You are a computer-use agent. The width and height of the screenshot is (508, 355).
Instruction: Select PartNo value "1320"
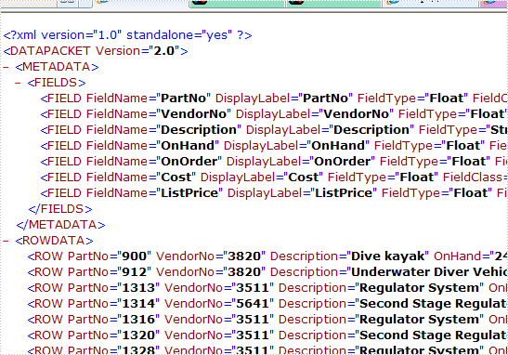tap(138, 336)
